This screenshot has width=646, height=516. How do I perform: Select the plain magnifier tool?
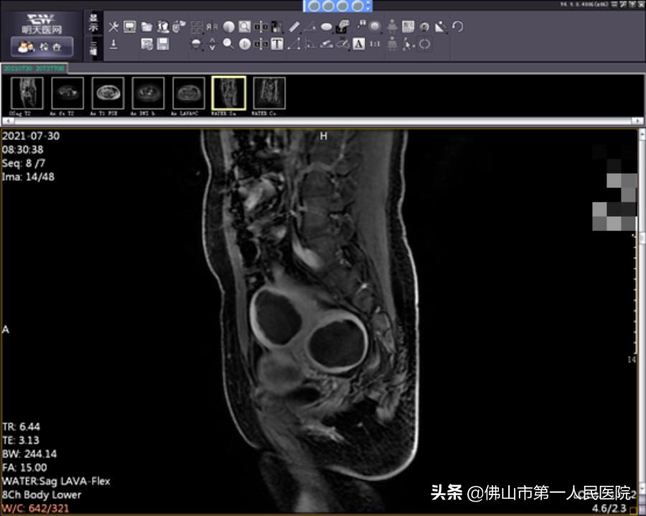coord(228,44)
